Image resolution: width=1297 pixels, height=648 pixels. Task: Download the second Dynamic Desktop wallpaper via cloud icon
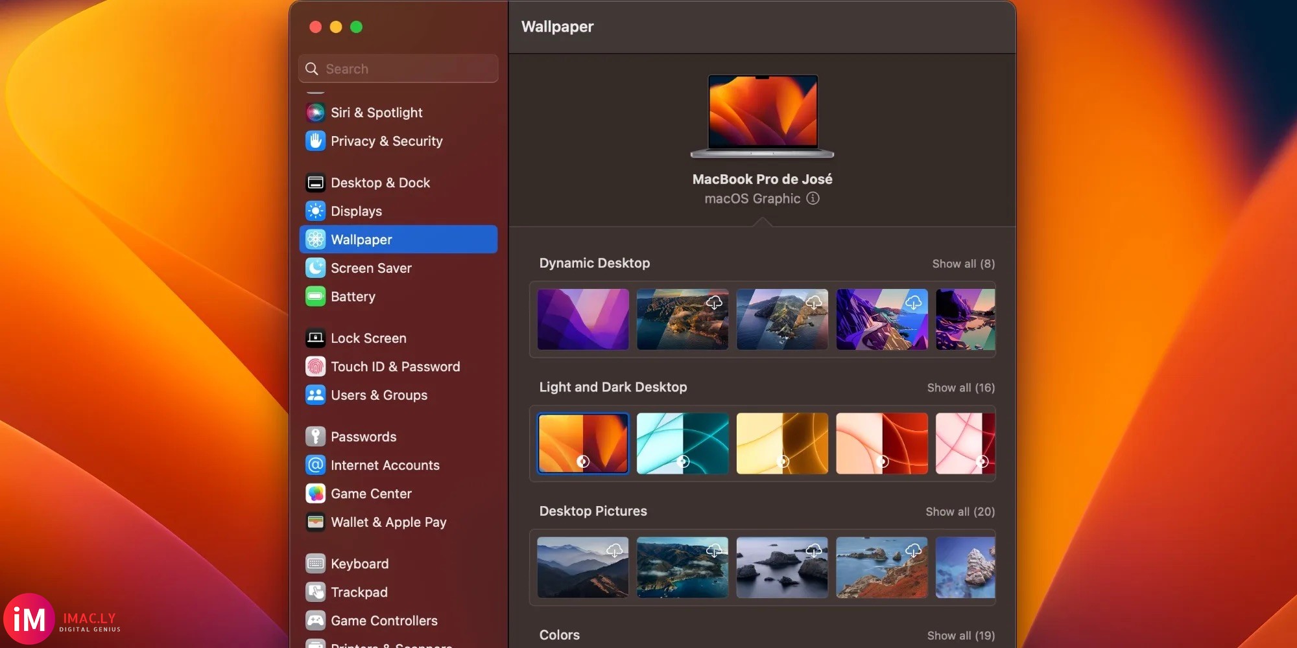714,302
